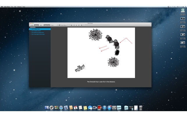
Task: Click the top tree in the sketch
Action: (x=95, y=35)
